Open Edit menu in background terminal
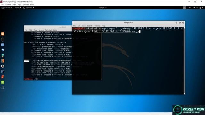 pyautogui.click(x=30, y=30)
